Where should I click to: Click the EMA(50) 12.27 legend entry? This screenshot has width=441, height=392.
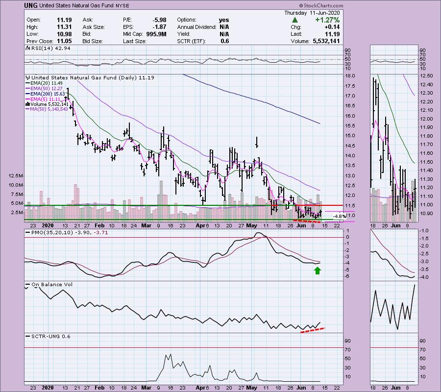[44, 89]
